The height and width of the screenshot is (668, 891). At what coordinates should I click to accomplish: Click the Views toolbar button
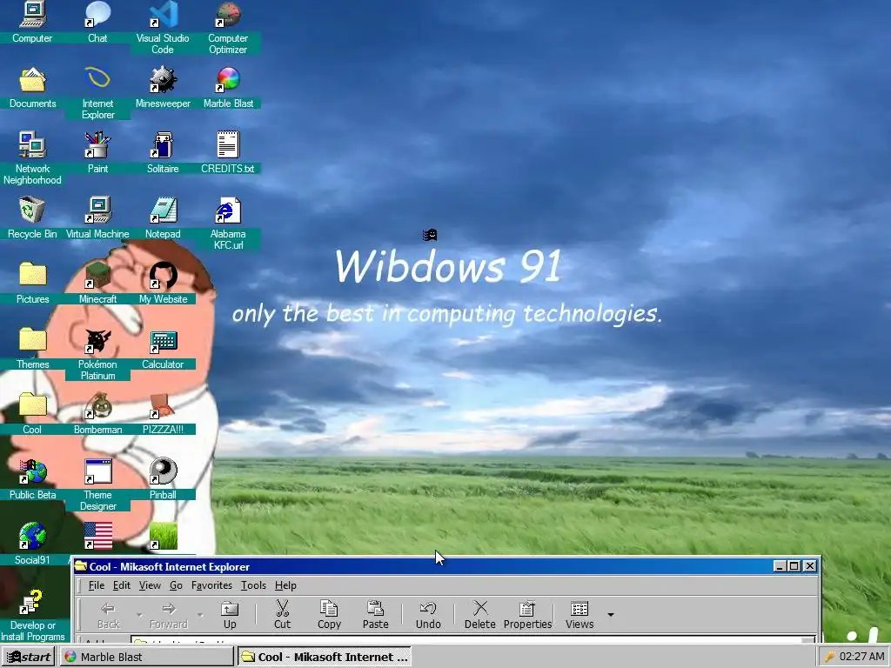[579, 615]
